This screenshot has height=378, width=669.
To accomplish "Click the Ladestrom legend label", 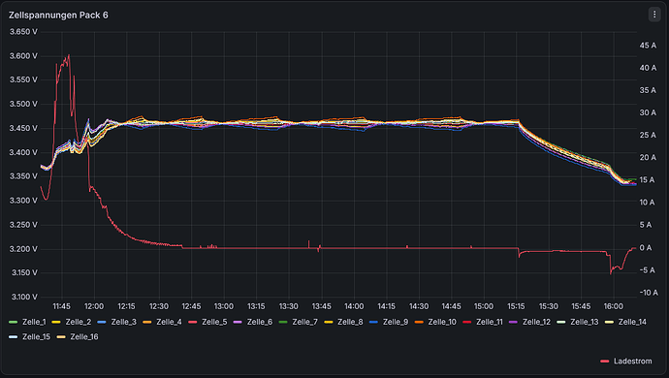I will pyautogui.click(x=633, y=362).
